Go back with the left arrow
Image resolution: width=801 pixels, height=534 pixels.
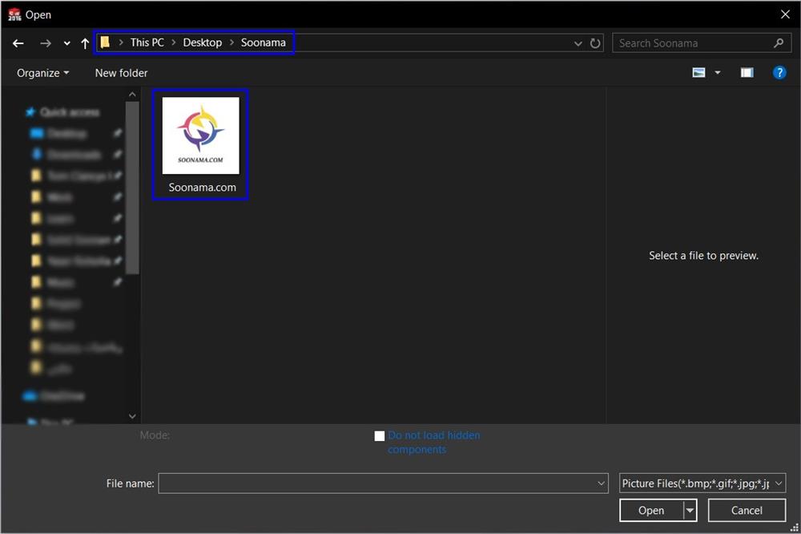pyautogui.click(x=18, y=43)
